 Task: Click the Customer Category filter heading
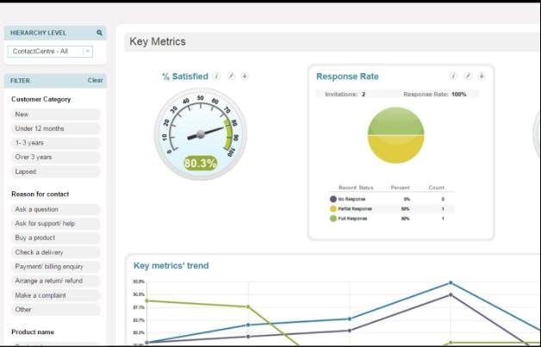coord(41,99)
